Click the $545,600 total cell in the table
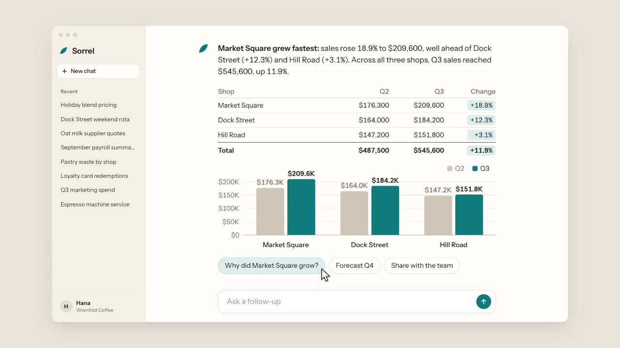Screen dimensions: 620x348 point(429,150)
